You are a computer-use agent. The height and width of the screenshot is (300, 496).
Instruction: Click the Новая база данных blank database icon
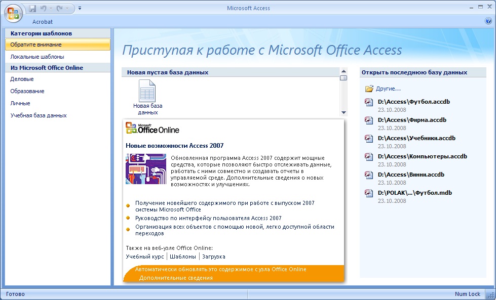pos(147,91)
